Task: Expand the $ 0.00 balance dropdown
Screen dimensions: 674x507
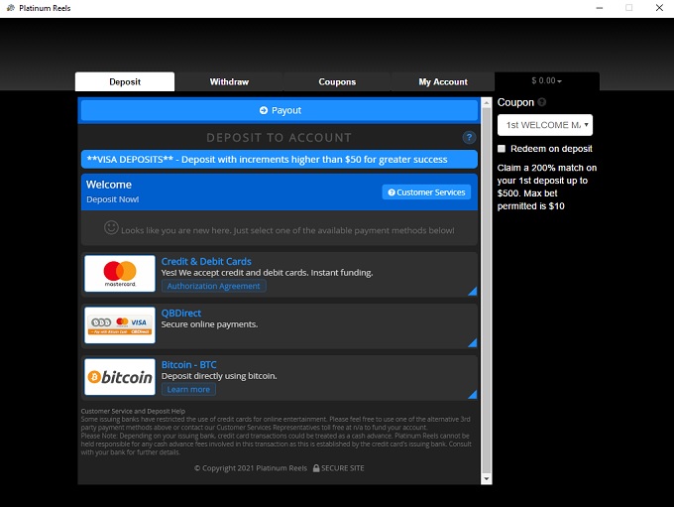Action: click(x=546, y=81)
